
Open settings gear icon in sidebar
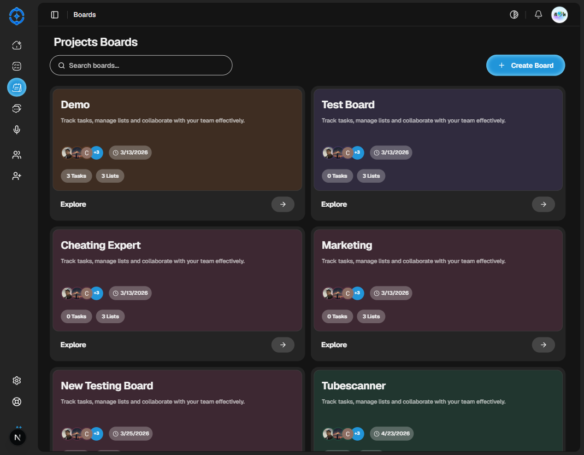click(17, 381)
